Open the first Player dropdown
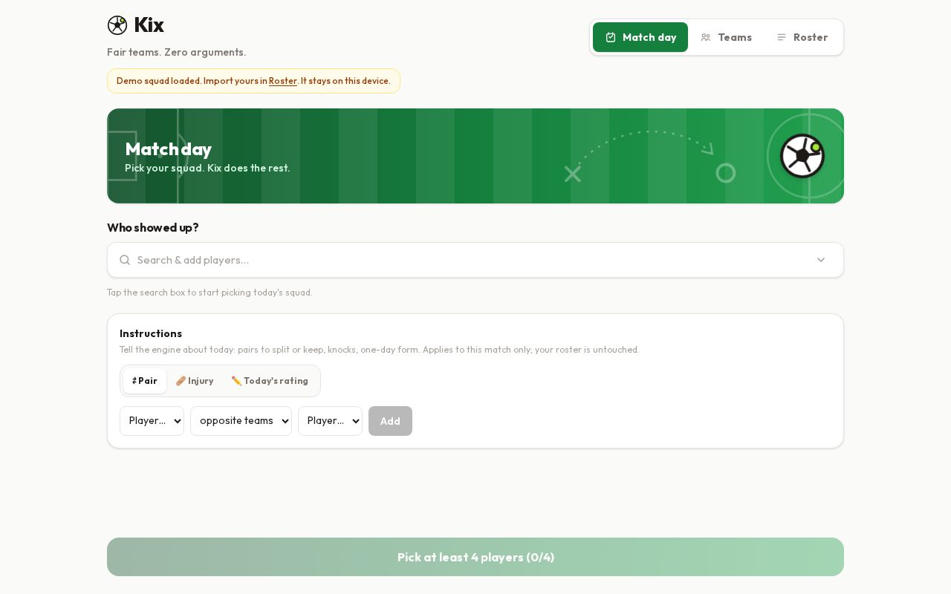Image resolution: width=951 pixels, height=594 pixels. [x=152, y=421]
